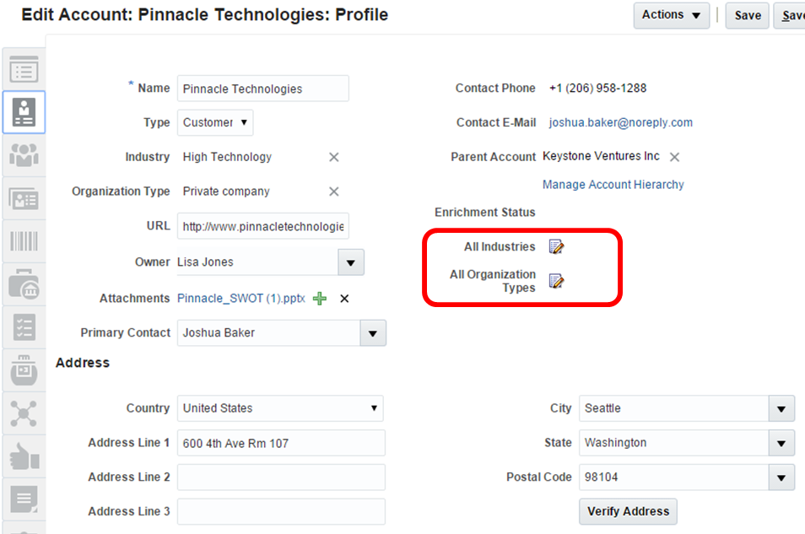
Task: Open the Owner dropdown arrow
Action: tap(351, 262)
